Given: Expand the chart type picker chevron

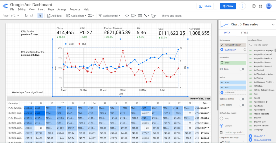Looking at the screenshot, I should (x=273, y=25).
